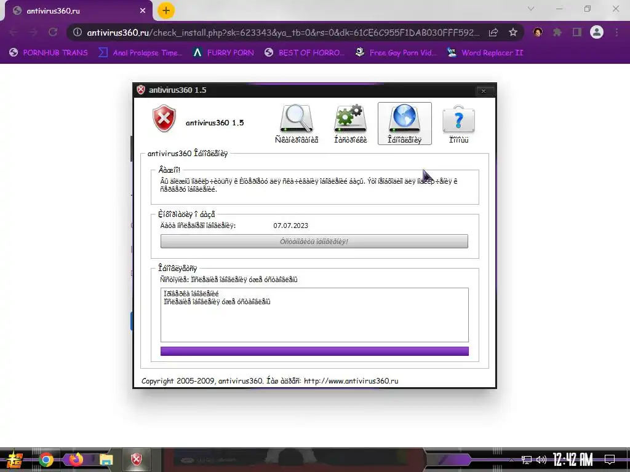Open the magnifier scan icon in antivirus360
Image resolution: width=630 pixels, height=472 pixels.
[297, 123]
